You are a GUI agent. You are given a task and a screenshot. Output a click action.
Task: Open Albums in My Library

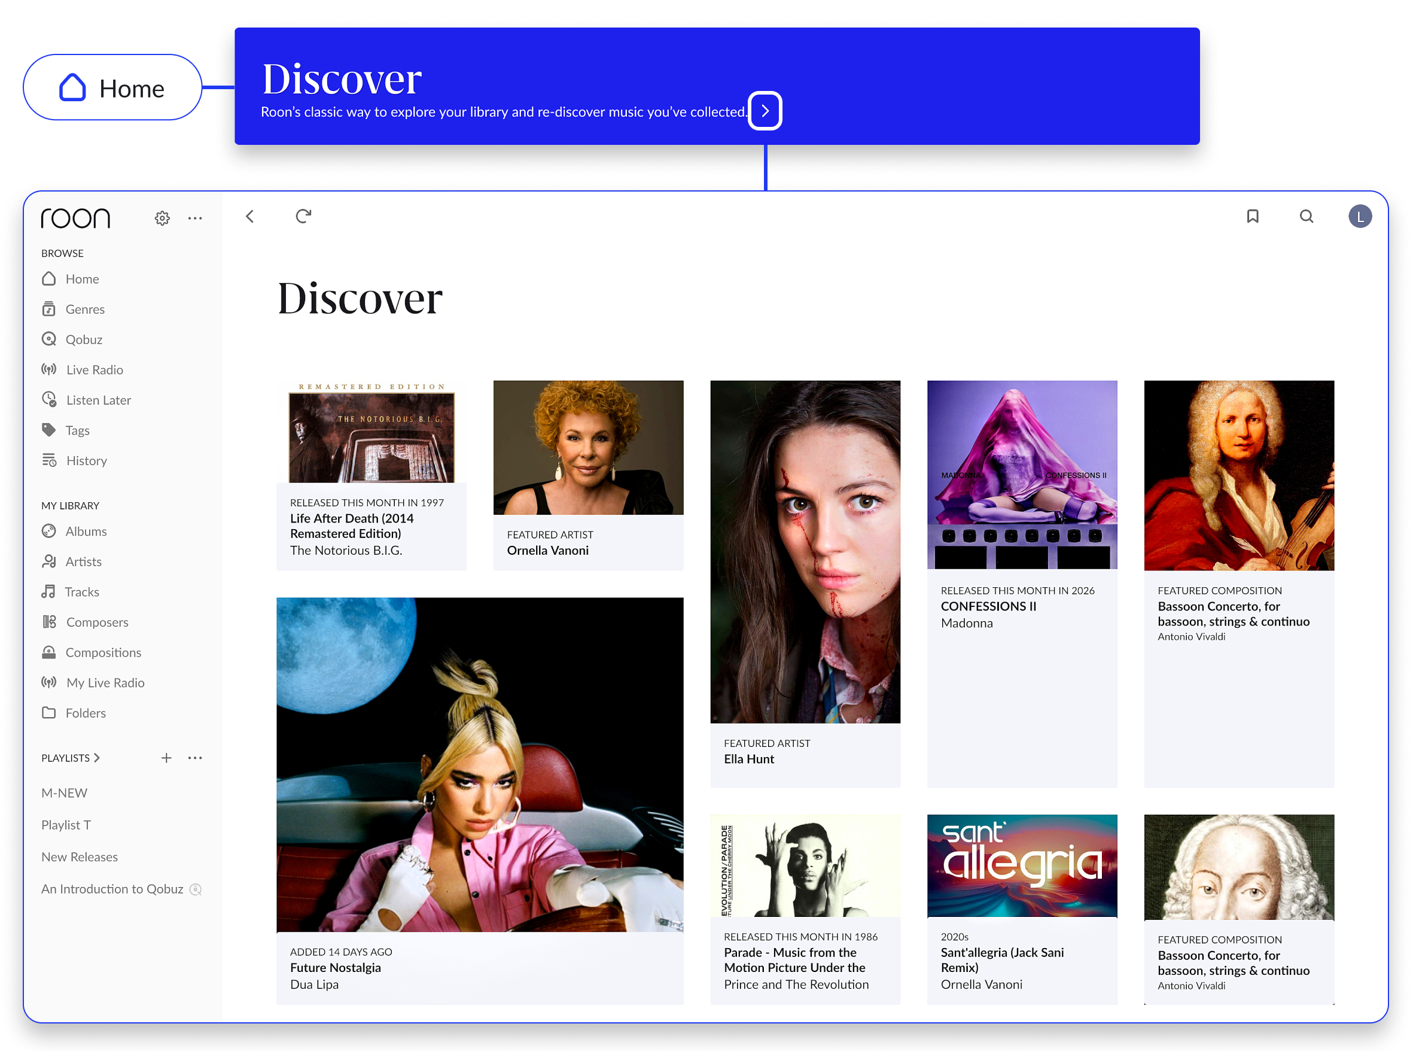pos(86,531)
